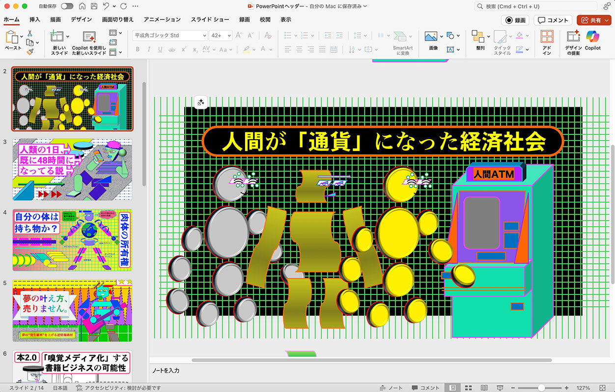Click the language indicator in status bar
Image resolution: width=615 pixels, height=392 pixels.
coord(60,388)
